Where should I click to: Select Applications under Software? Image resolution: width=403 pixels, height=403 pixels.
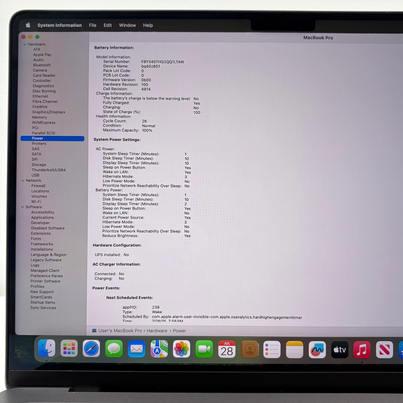[x=42, y=218]
